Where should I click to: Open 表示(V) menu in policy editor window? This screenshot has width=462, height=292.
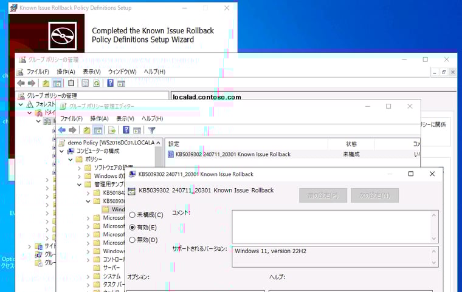pyautogui.click(x=125, y=118)
